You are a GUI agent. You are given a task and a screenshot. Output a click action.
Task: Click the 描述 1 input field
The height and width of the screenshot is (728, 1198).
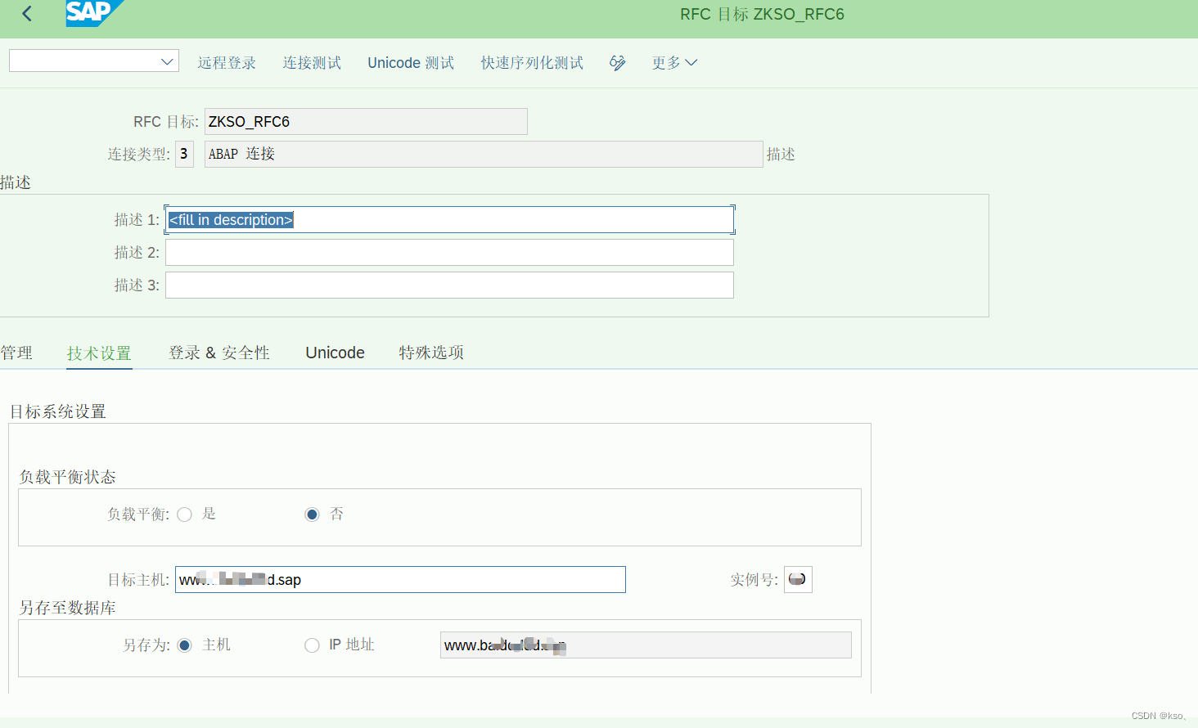click(x=449, y=219)
